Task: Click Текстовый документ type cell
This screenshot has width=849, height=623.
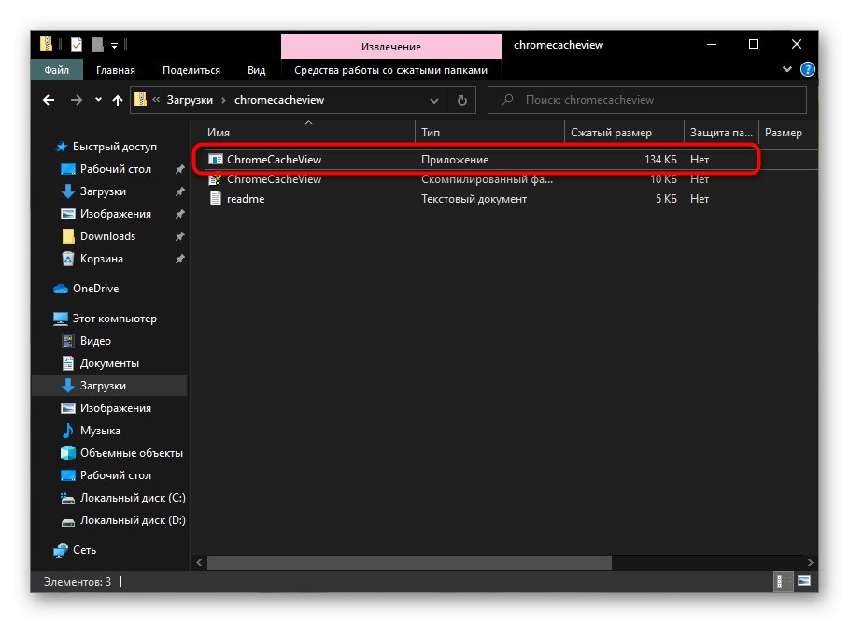Action: tap(474, 199)
